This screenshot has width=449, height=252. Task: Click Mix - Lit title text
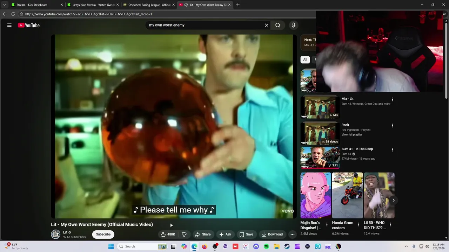[348, 99]
